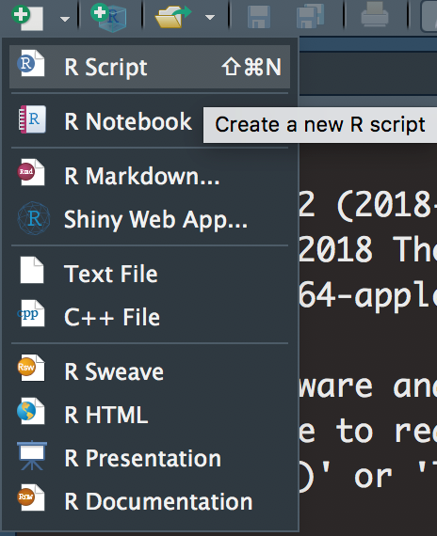Viewport: 437px width, 536px height.
Task: Click the Create a Project icon
Action: pos(108,18)
